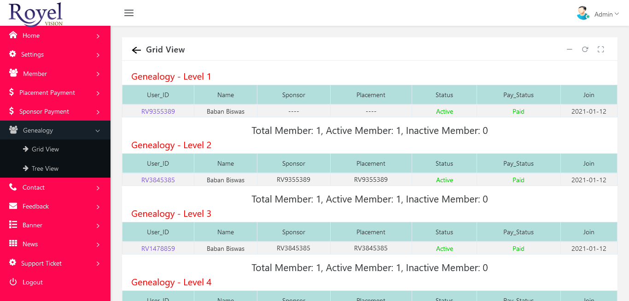The height and width of the screenshot is (301, 629).
Task: Click the Genealogy users icon
Action: (13, 130)
